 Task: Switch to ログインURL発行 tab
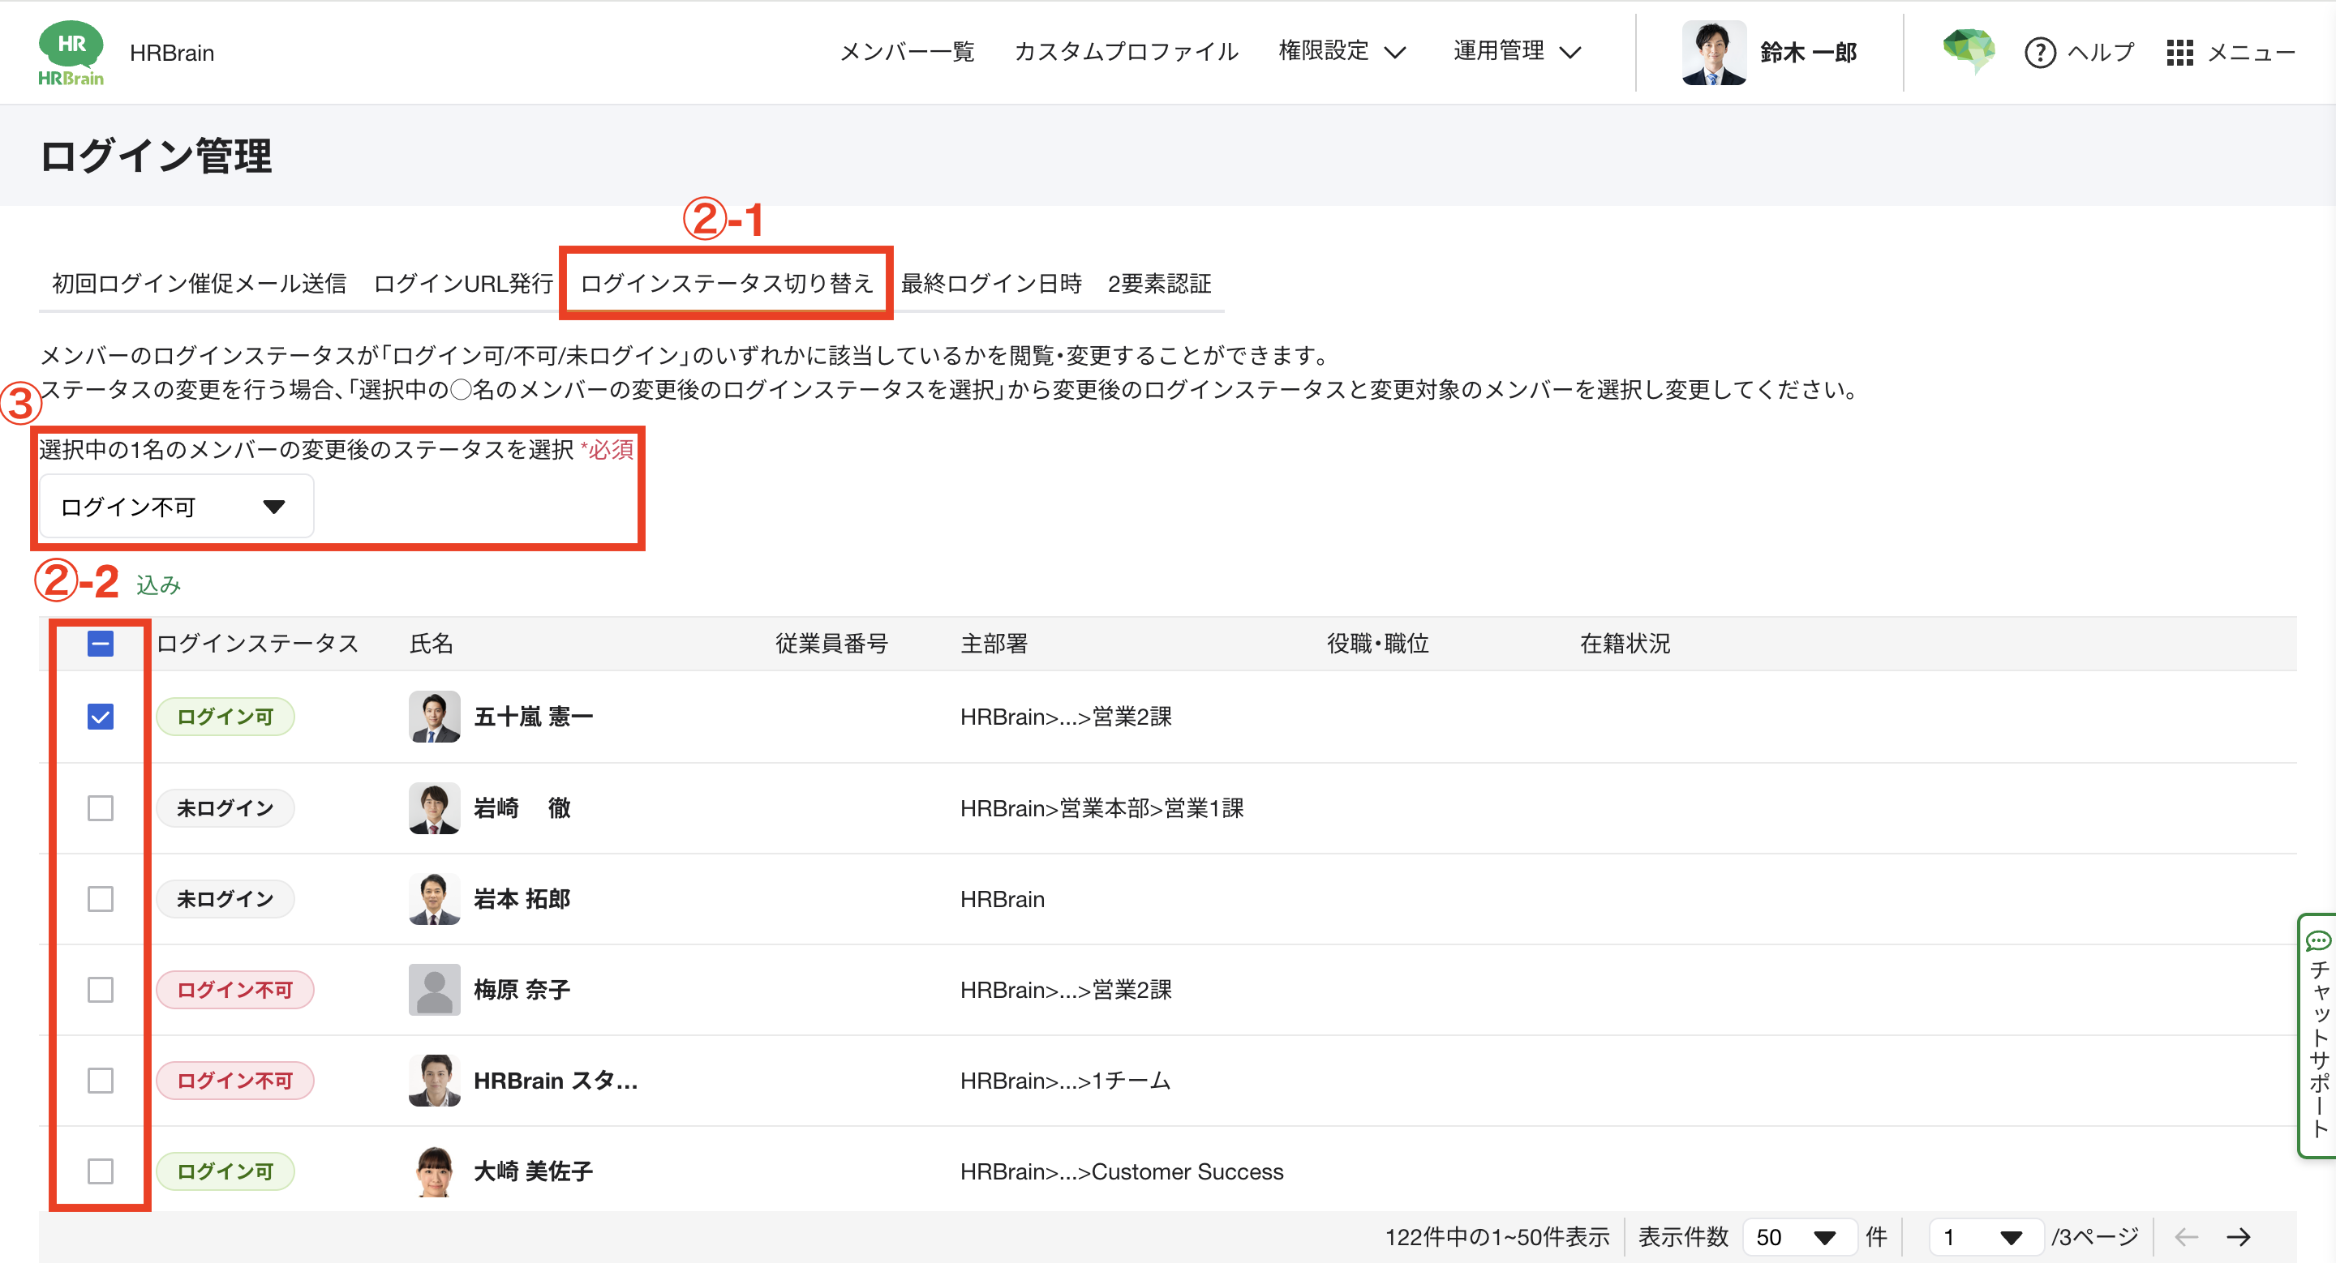click(463, 284)
